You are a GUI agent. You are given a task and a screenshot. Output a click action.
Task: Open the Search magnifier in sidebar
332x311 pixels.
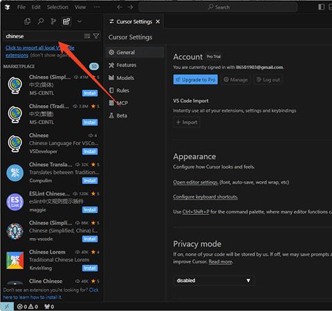41,21
